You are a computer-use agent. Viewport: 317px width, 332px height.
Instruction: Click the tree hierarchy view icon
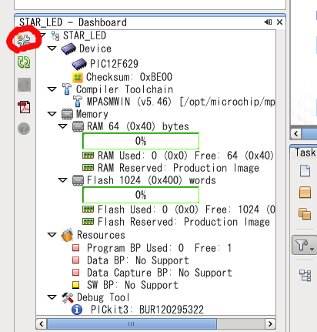305,276
